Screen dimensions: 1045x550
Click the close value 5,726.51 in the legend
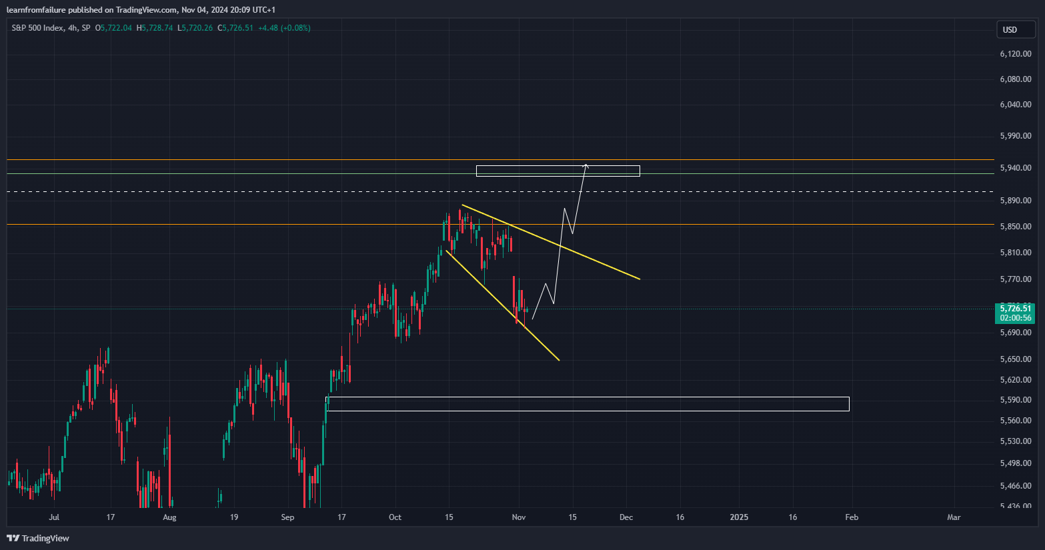pos(238,28)
